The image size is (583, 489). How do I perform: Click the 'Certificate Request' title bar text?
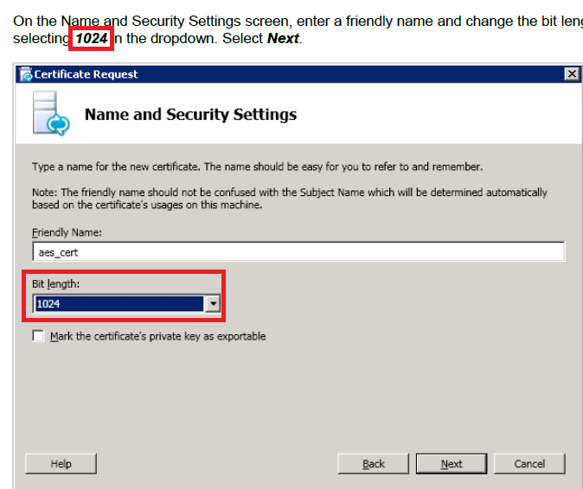click(86, 74)
